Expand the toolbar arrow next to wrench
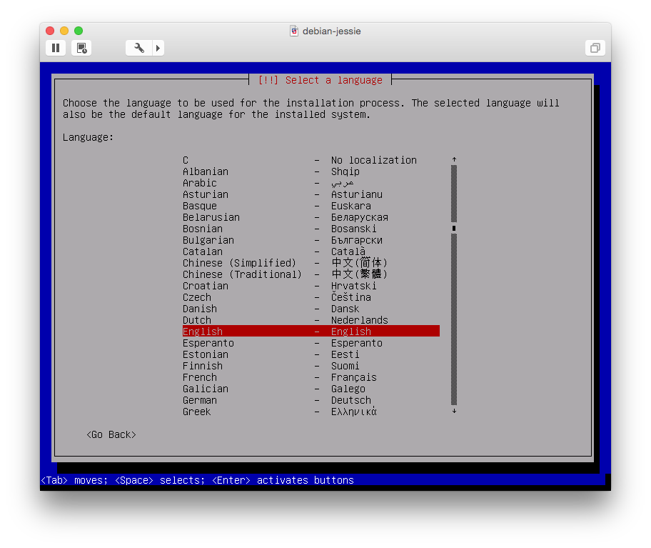The width and height of the screenshot is (651, 548). click(158, 48)
